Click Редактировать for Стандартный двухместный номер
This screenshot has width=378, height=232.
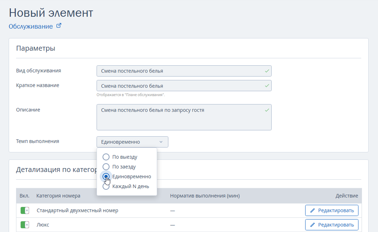[x=332, y=210]
